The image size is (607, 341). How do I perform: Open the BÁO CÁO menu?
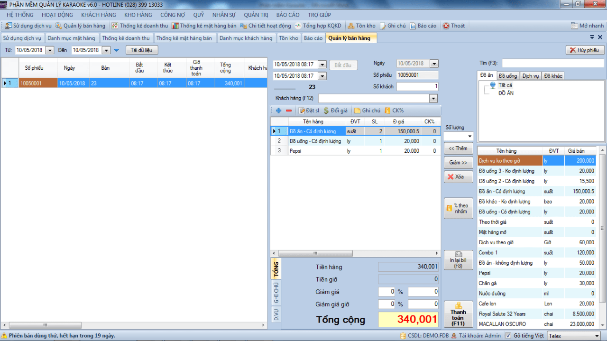[x=288, y=15]
